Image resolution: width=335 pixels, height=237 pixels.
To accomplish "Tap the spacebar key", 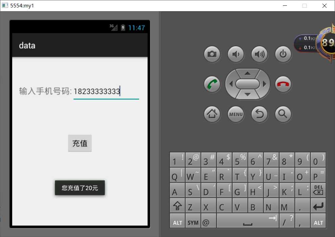I will pos(248,221).
